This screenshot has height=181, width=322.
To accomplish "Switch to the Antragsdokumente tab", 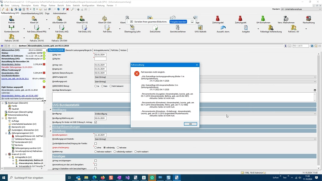I will (x=101, y=50).
